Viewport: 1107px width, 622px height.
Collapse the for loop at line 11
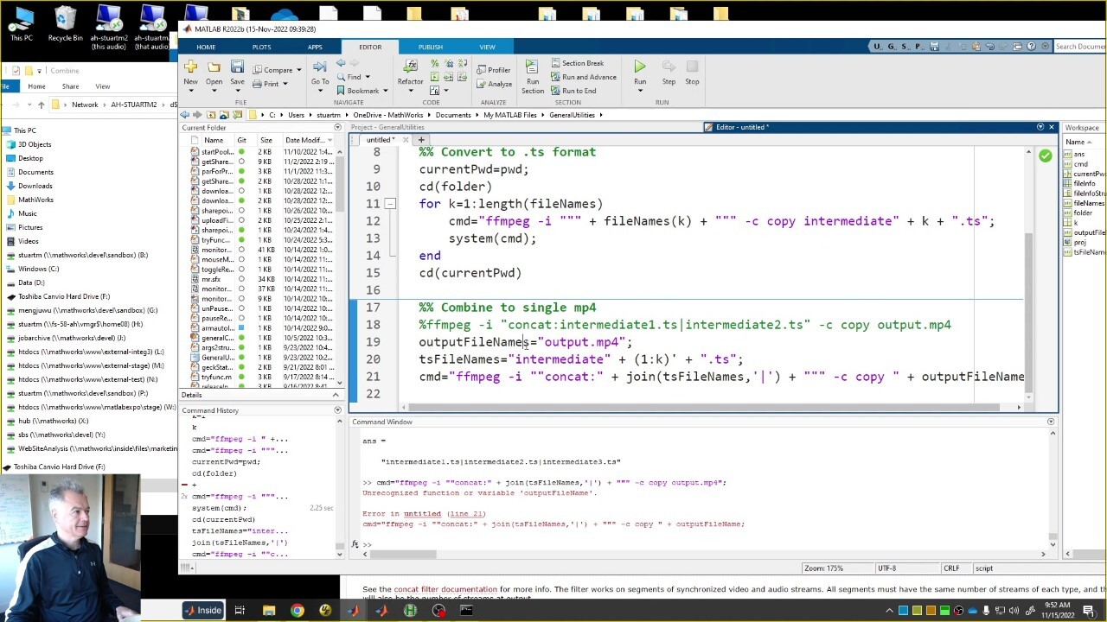pyautogui.click(x=390, y=204)
